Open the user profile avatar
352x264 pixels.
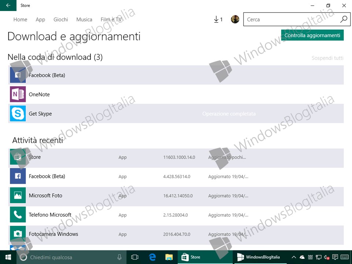coord(235,19)
